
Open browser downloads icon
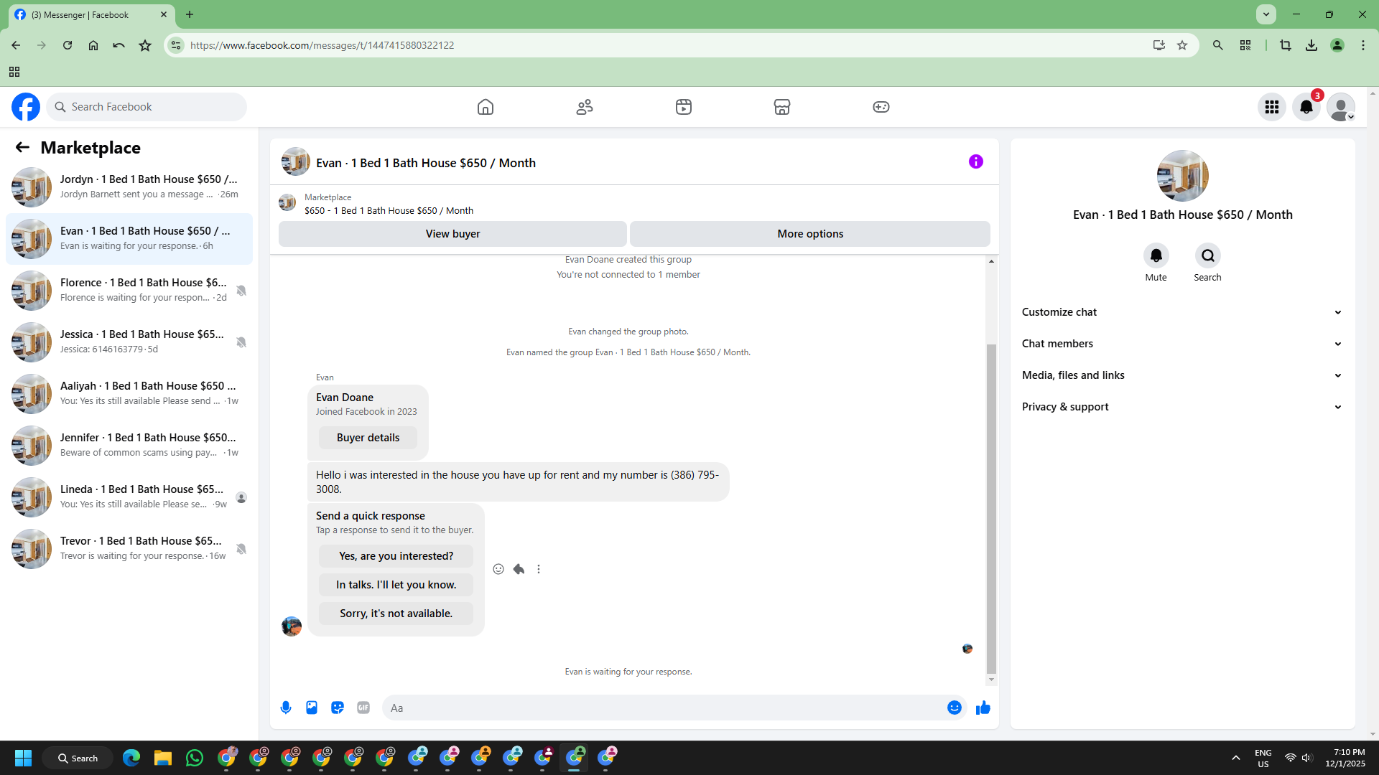point(1311,45)
